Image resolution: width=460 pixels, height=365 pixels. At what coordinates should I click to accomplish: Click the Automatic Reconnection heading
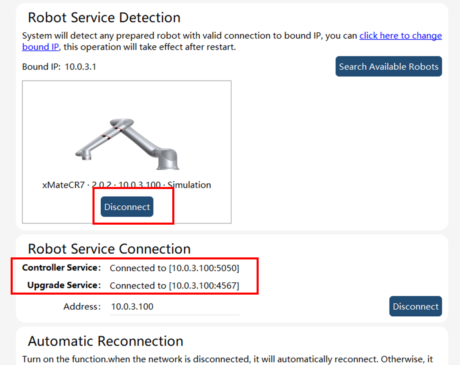[106, 341]
